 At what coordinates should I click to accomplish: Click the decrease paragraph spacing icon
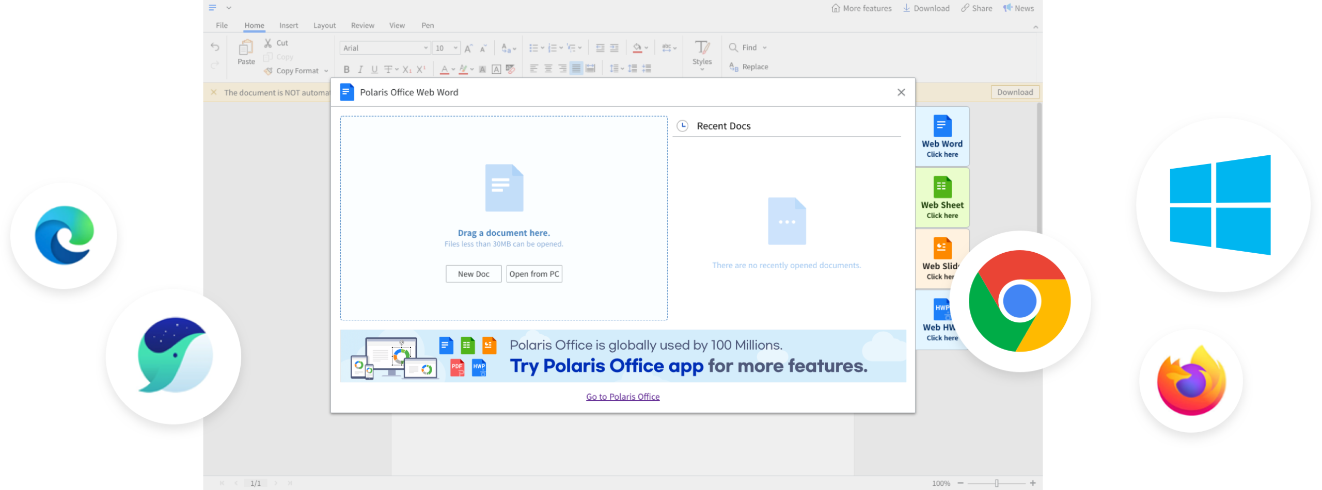click(x=647, y=69)
